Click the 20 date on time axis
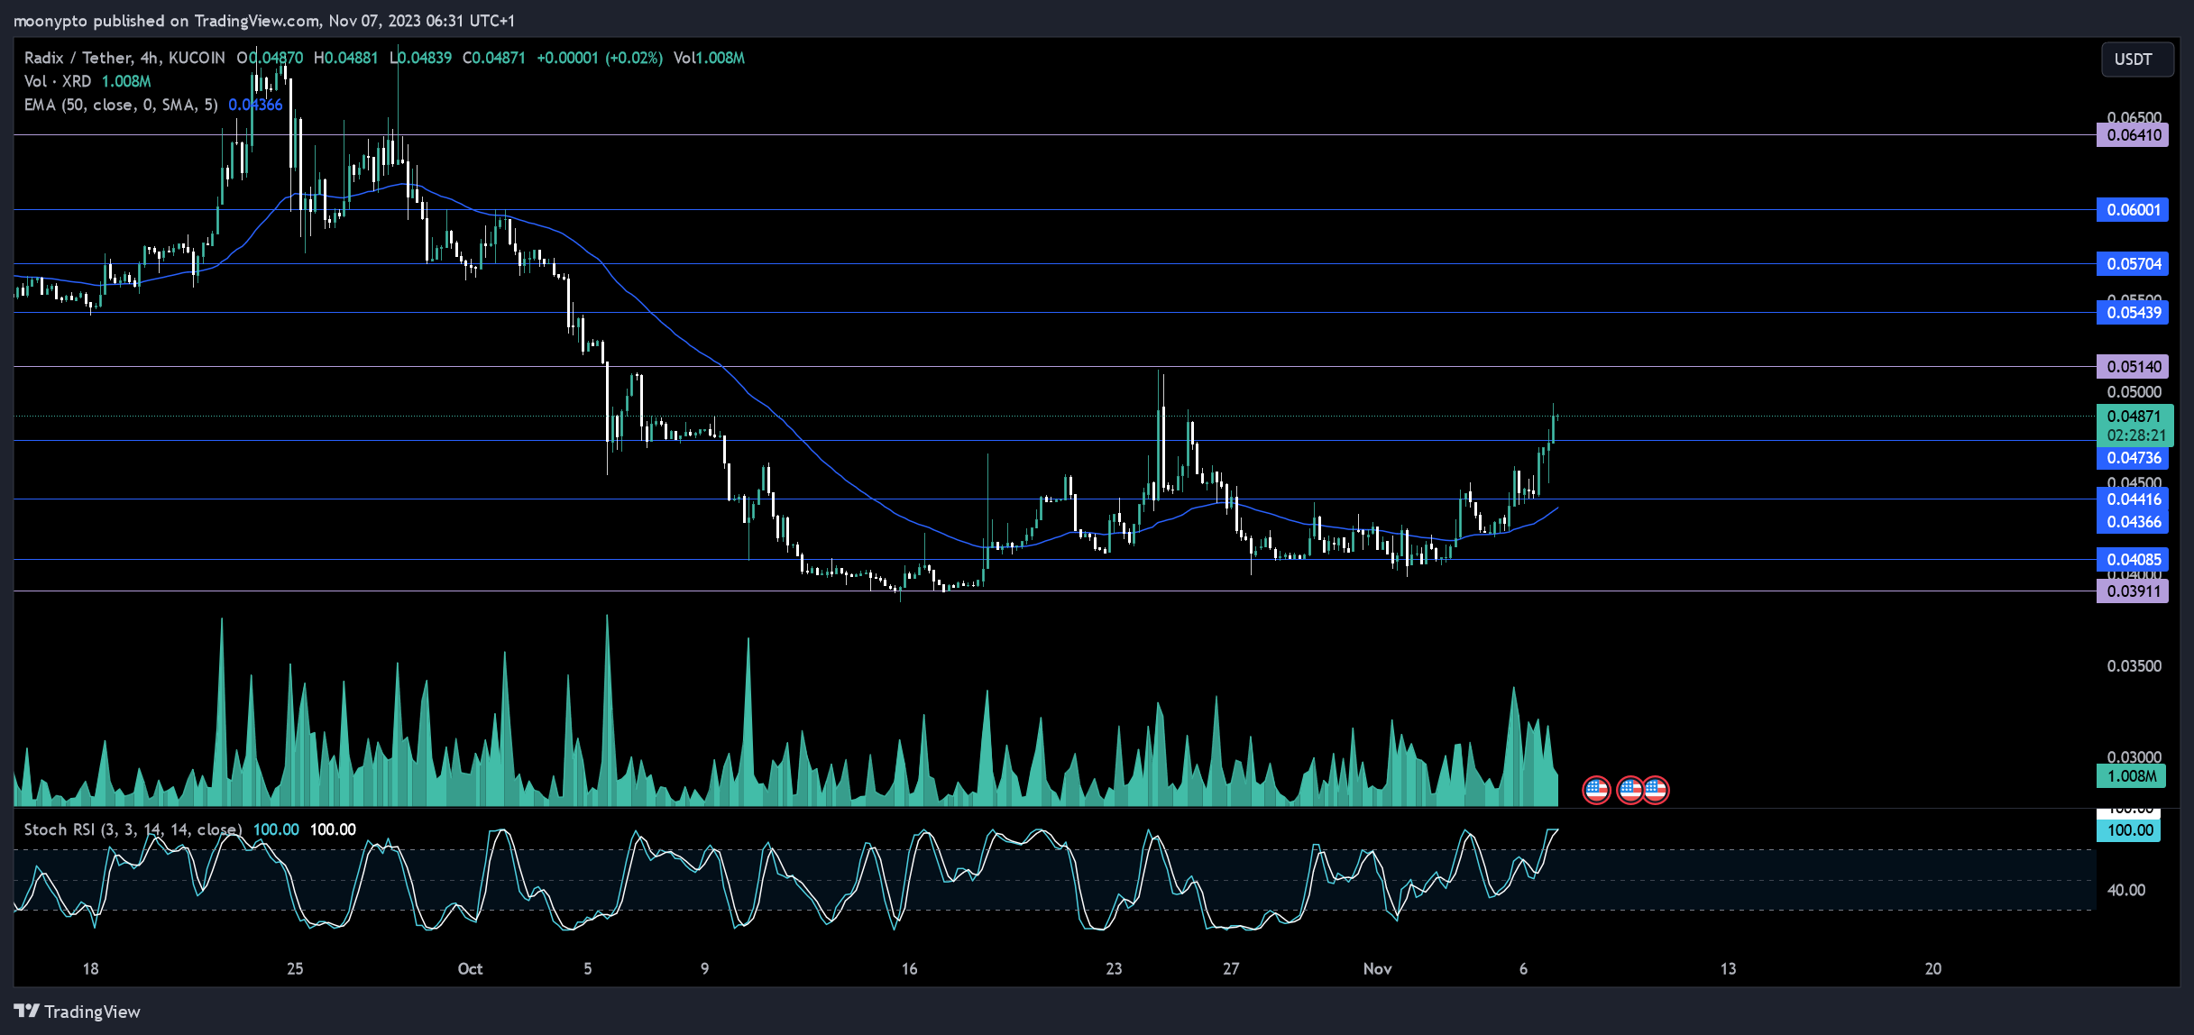Image resolution: width=2194 pixels, height=1035 pixels. pyautogui.click(x=1933, y=969)
